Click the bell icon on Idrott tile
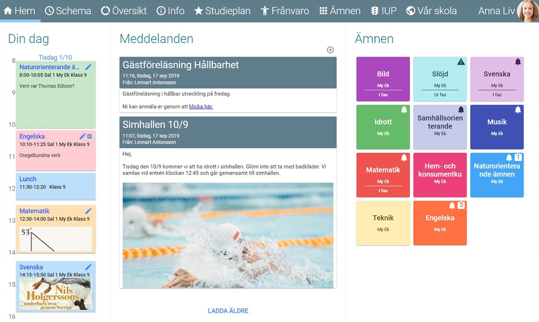This screenshot has width=539, height=322. [404, 110]
